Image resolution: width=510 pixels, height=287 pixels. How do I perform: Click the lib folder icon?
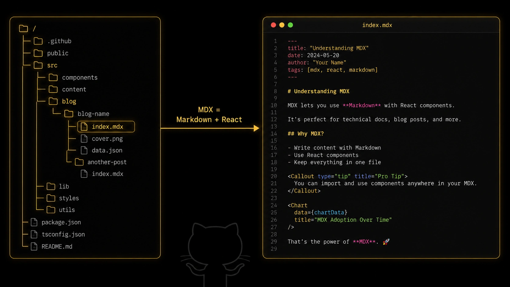(x=51, y=186)
